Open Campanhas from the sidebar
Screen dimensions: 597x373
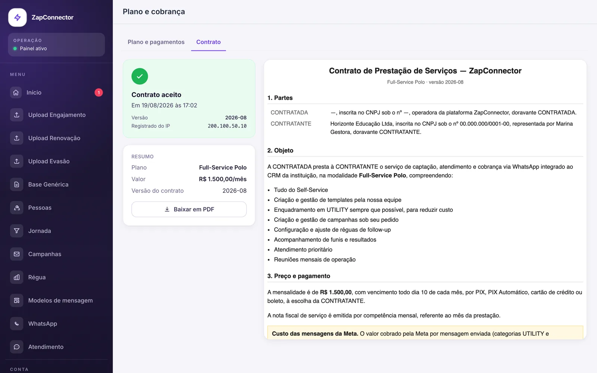(56, 254)
